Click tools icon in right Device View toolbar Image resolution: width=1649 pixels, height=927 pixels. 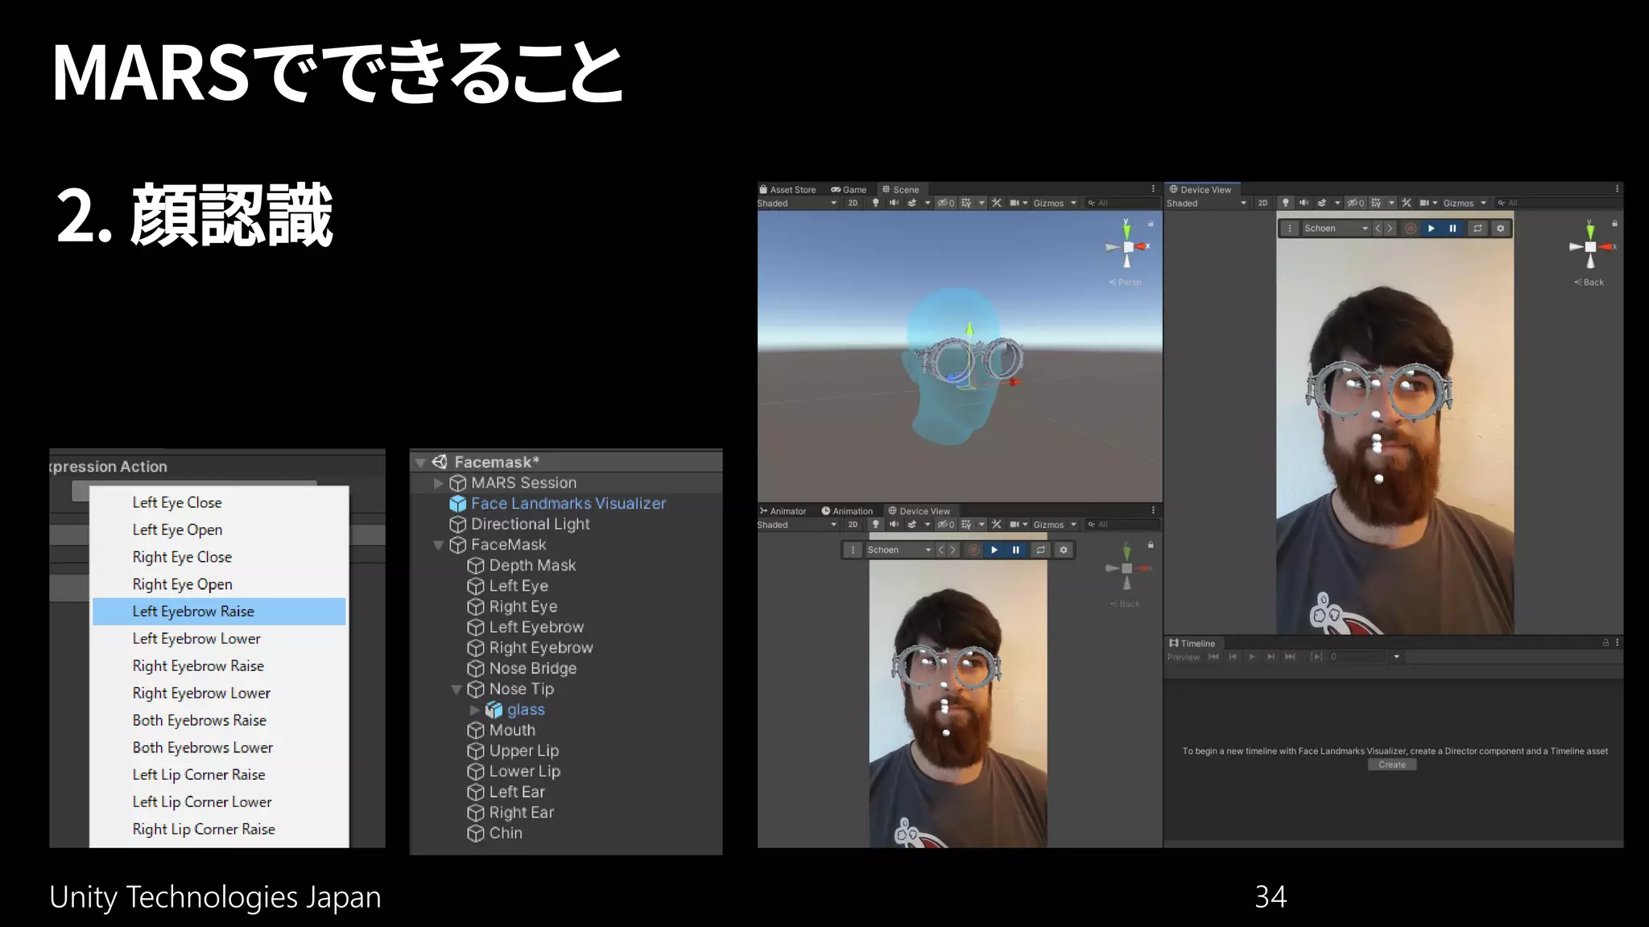click(x=1407, y=203)
